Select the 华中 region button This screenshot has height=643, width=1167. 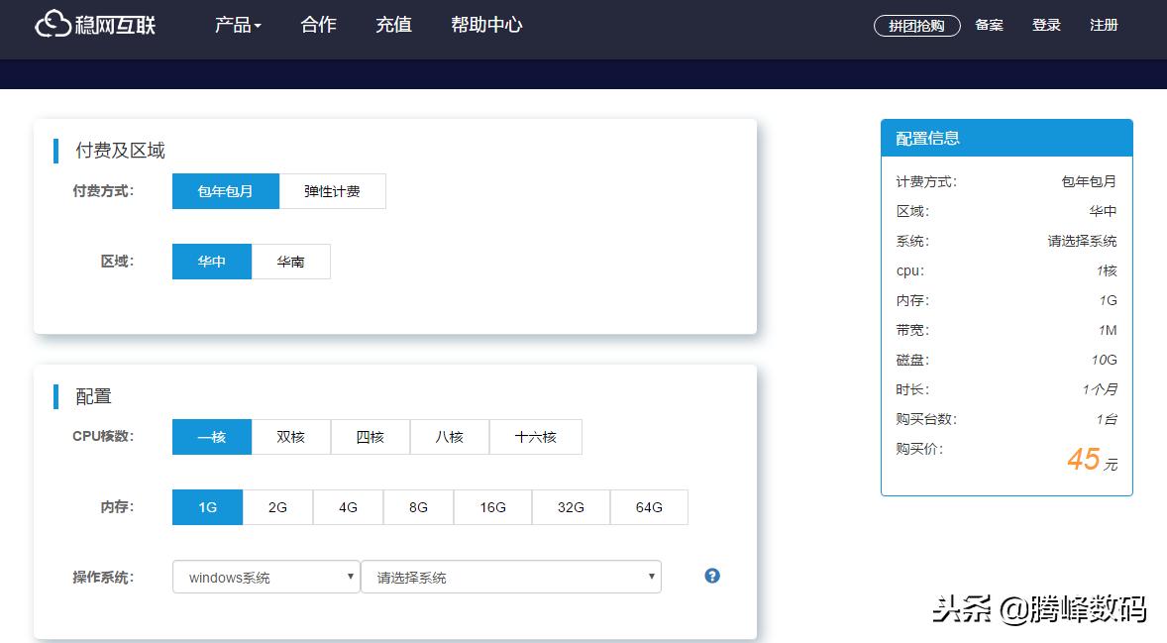211,261
